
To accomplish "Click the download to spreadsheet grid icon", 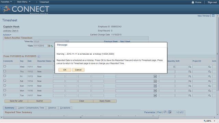I will (x=170, y=112).
